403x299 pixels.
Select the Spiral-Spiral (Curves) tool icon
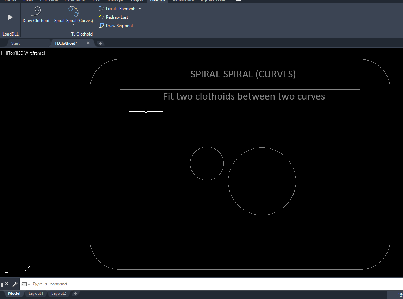74,12
